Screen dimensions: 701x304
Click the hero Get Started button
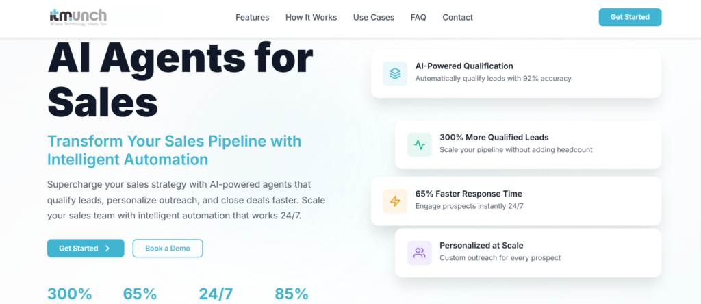pyautogui.click(x=85, y=249)
